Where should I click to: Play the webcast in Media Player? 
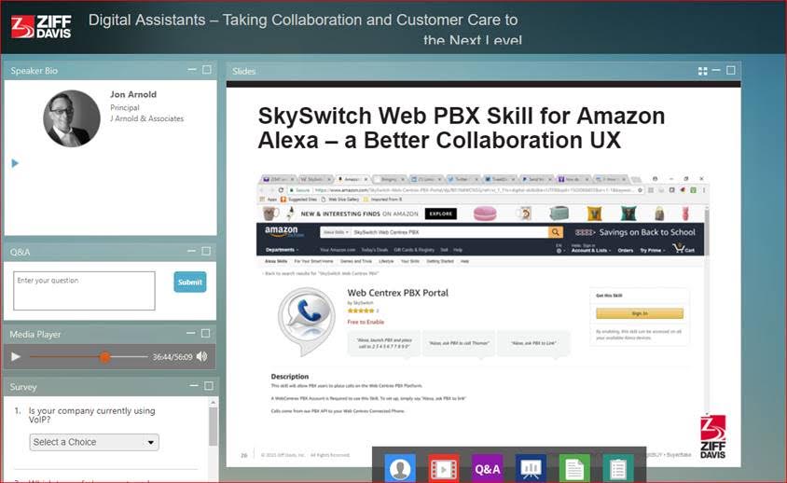click(x=16, y=356)
